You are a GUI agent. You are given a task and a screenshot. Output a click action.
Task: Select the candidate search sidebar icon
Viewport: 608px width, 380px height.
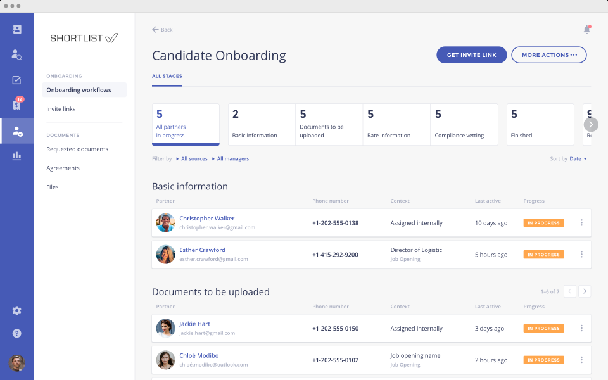click(16, 54)
